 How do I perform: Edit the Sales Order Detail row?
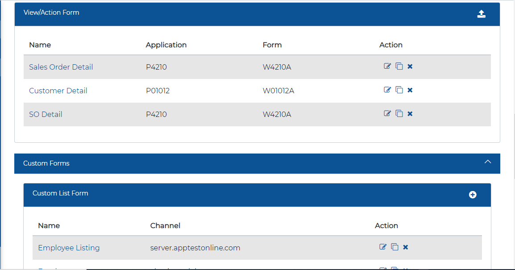coord(387,66)
